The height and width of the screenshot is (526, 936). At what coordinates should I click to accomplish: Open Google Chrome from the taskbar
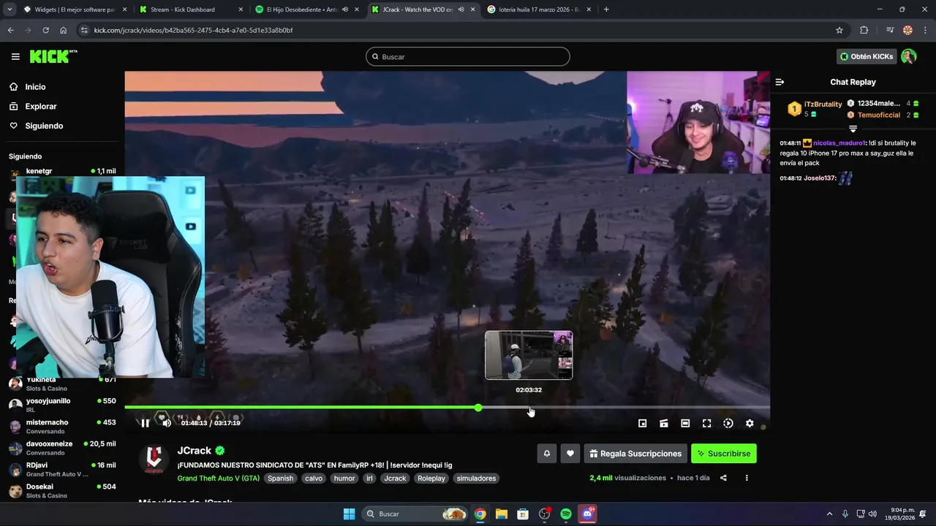point(480,514)
